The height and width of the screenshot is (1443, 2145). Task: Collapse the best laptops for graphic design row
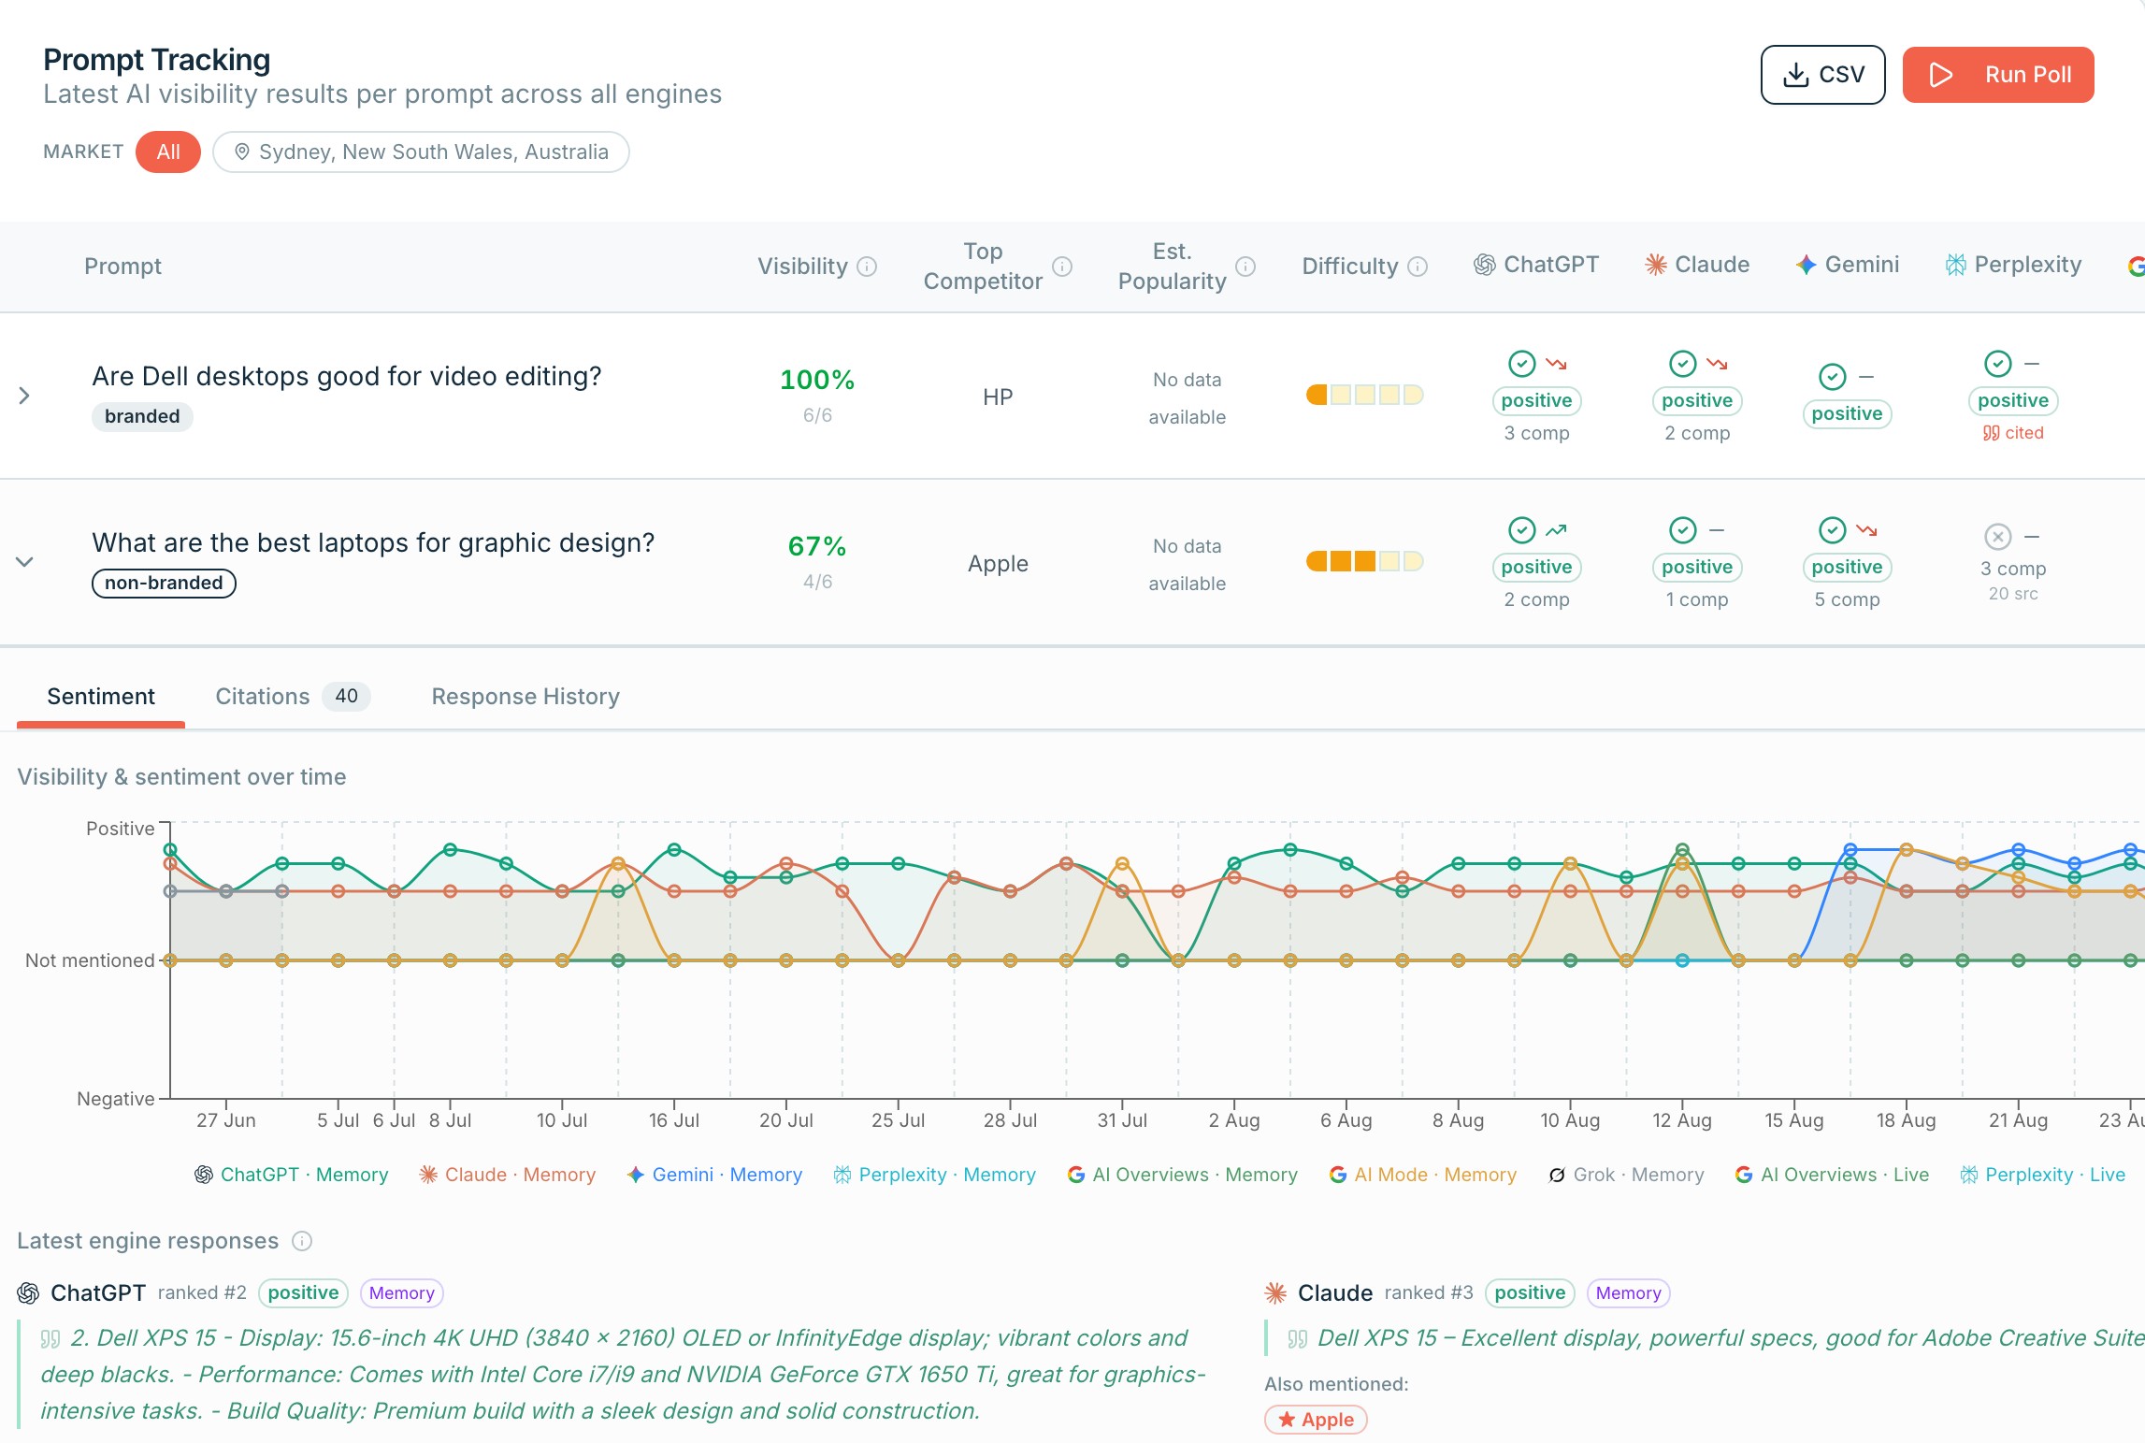pos(24,562)
